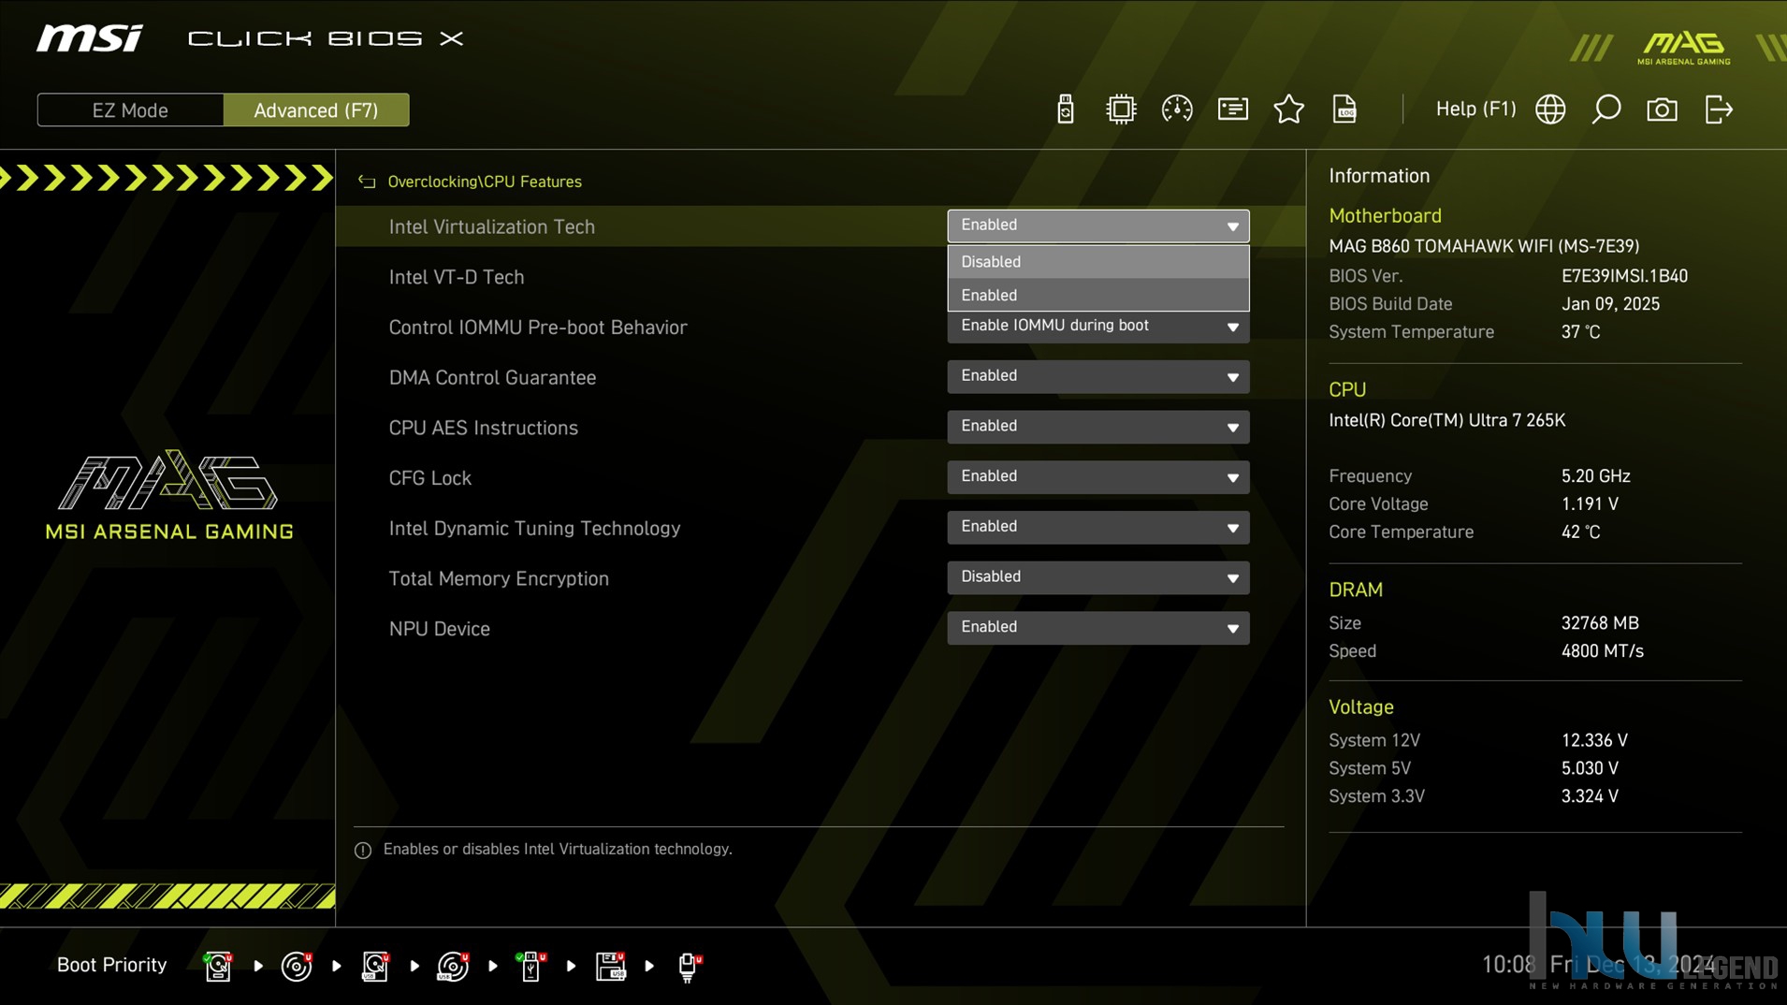Select the Intel VT-D Tech setting row
The image size is (1787, 1005).
click(x=456, y=277)
